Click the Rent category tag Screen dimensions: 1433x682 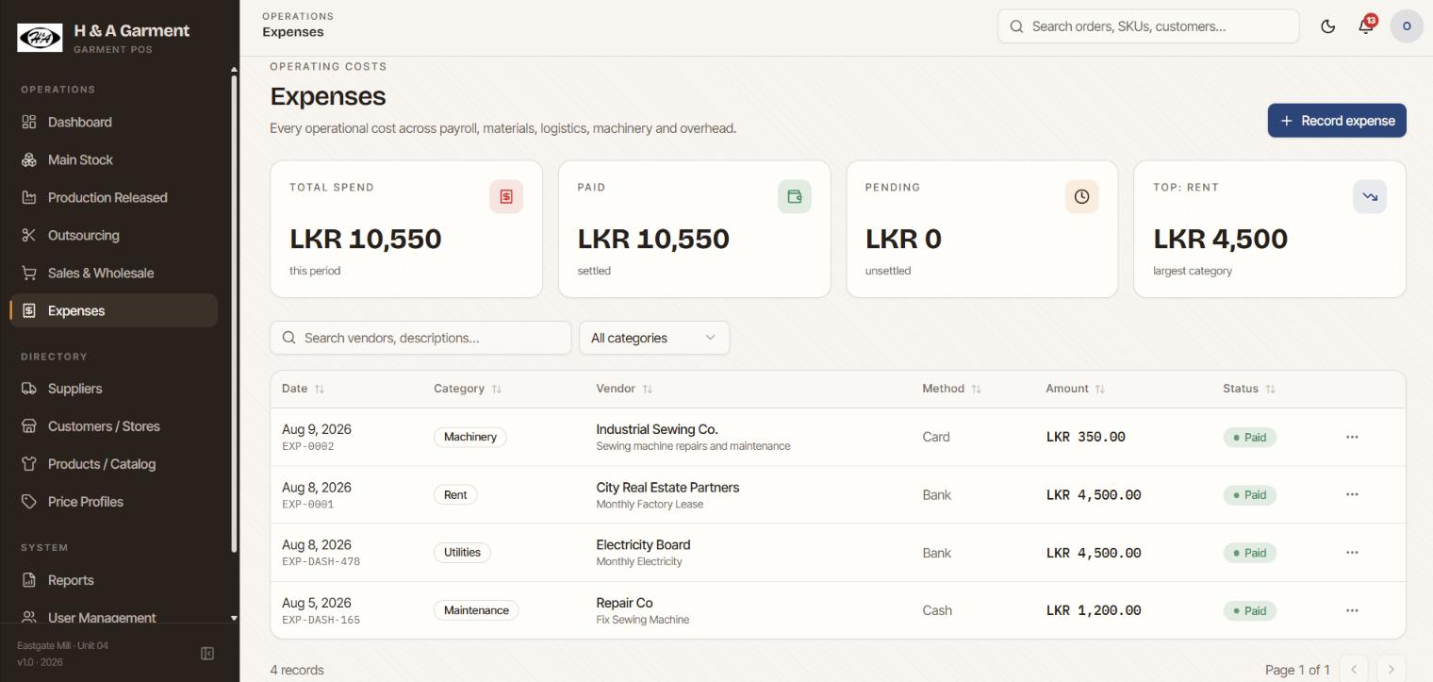[x=455, y=494]
